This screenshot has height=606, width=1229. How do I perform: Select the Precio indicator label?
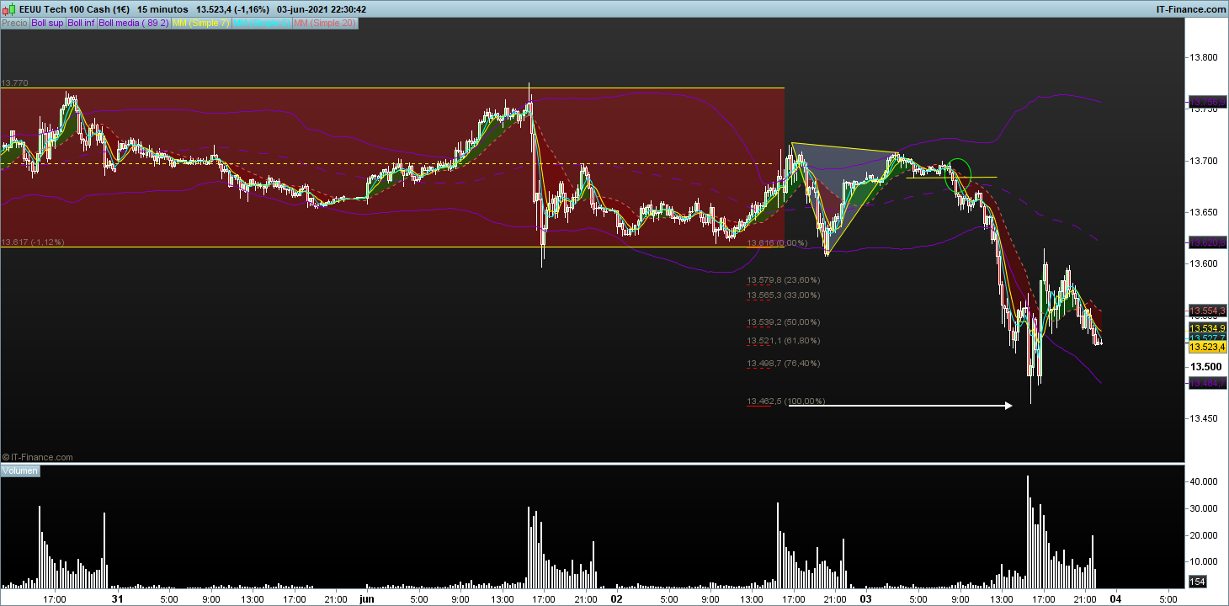pyautogui.click(x=14, y=24)
